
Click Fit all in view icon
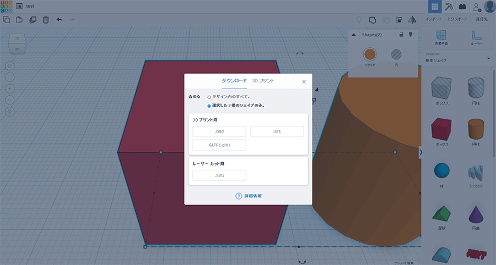point(10,78)
